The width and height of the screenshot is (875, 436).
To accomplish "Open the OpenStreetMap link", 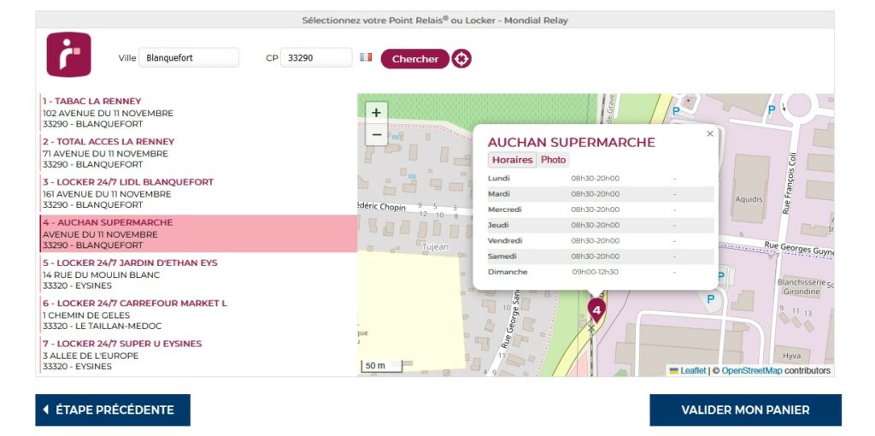I will 752,371.
